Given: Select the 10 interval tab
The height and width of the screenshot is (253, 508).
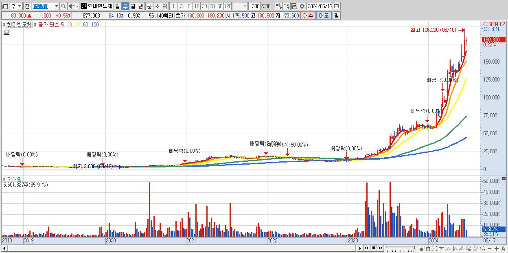Looking at the screenshot, I should coord(197,6).
